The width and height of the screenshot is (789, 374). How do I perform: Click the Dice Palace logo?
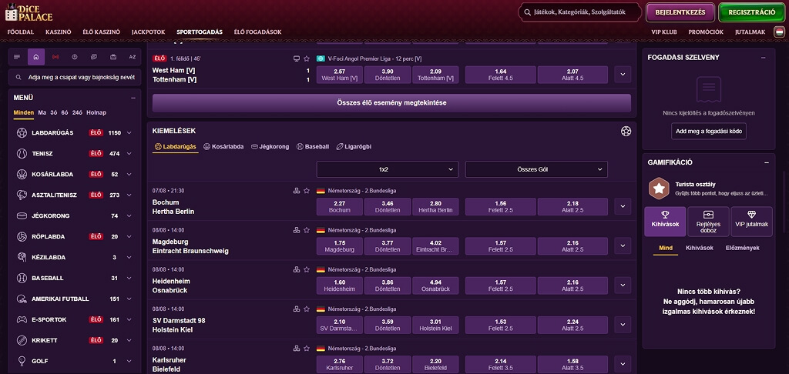pyautogui.click(x=29, y=12)
